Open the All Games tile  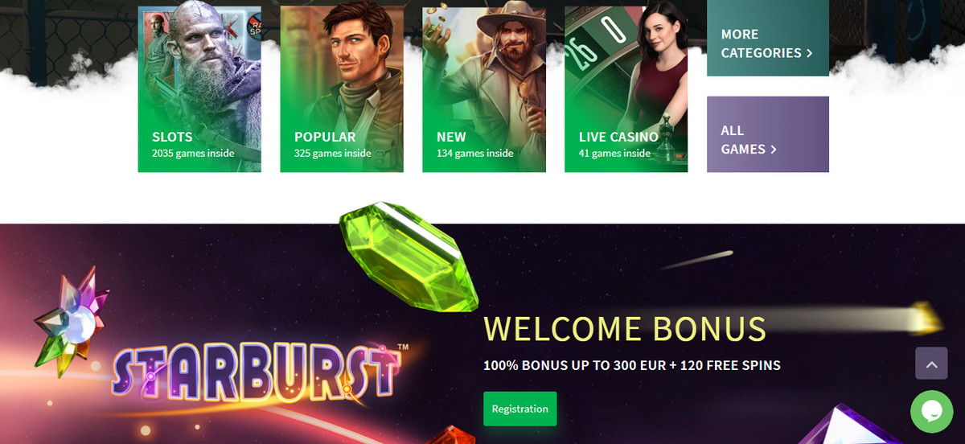(x=768, y=134)
